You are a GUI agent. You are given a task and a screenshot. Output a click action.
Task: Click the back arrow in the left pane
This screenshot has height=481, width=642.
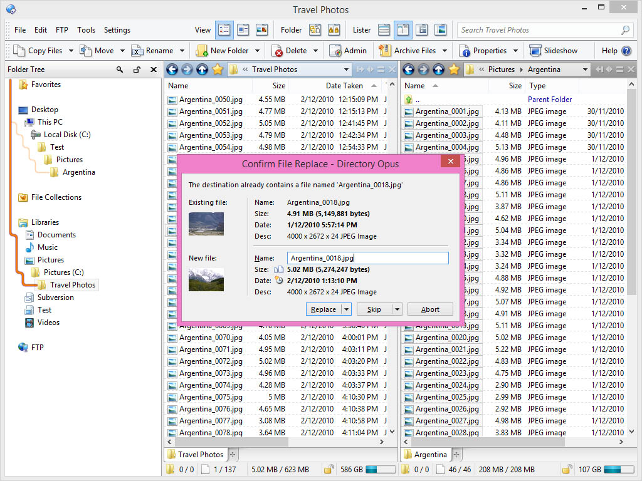pyautogui.click(x=172, y=70)
